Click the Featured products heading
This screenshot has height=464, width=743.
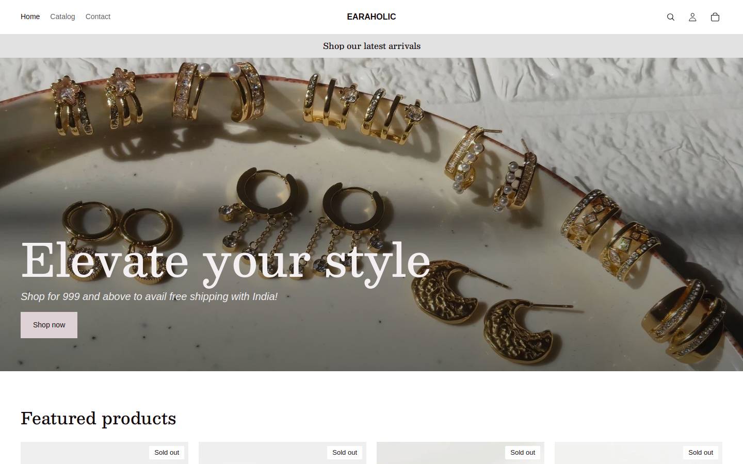[x=98, y=418]
